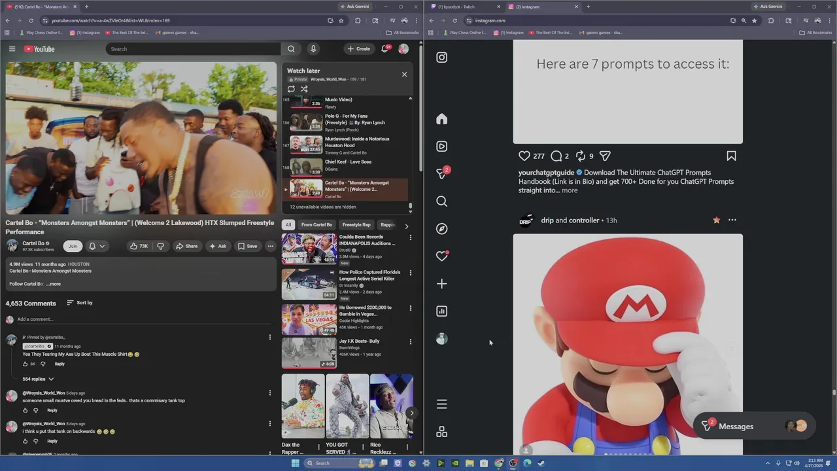837x471 pixels.
Task: Click the Ask button under the video
Action: pyautogui.click(x=218, y=246)
